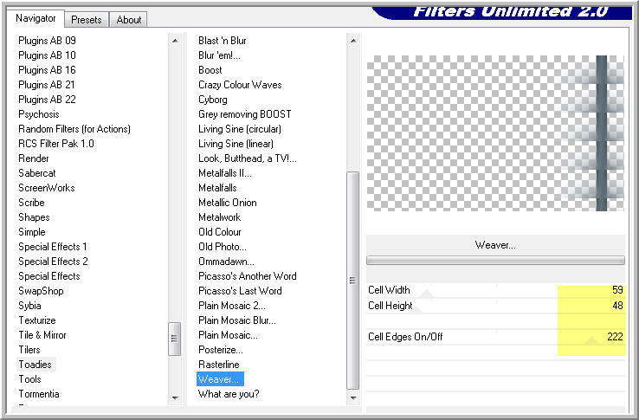The height and width of the screenshot is (420, 639).
Task: Choose the Boost filter
Action: tap(210, 70)
